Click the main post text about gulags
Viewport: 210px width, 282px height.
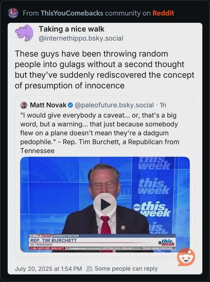coord(104,70)
